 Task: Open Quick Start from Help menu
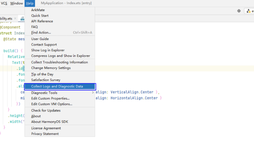[60, 16]
